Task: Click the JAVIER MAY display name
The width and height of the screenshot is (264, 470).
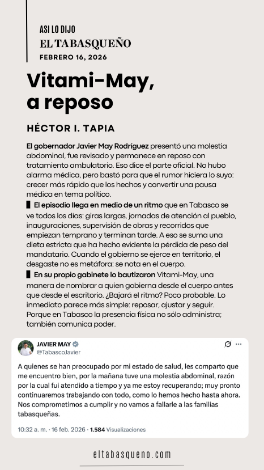Action: pos(54,344)
